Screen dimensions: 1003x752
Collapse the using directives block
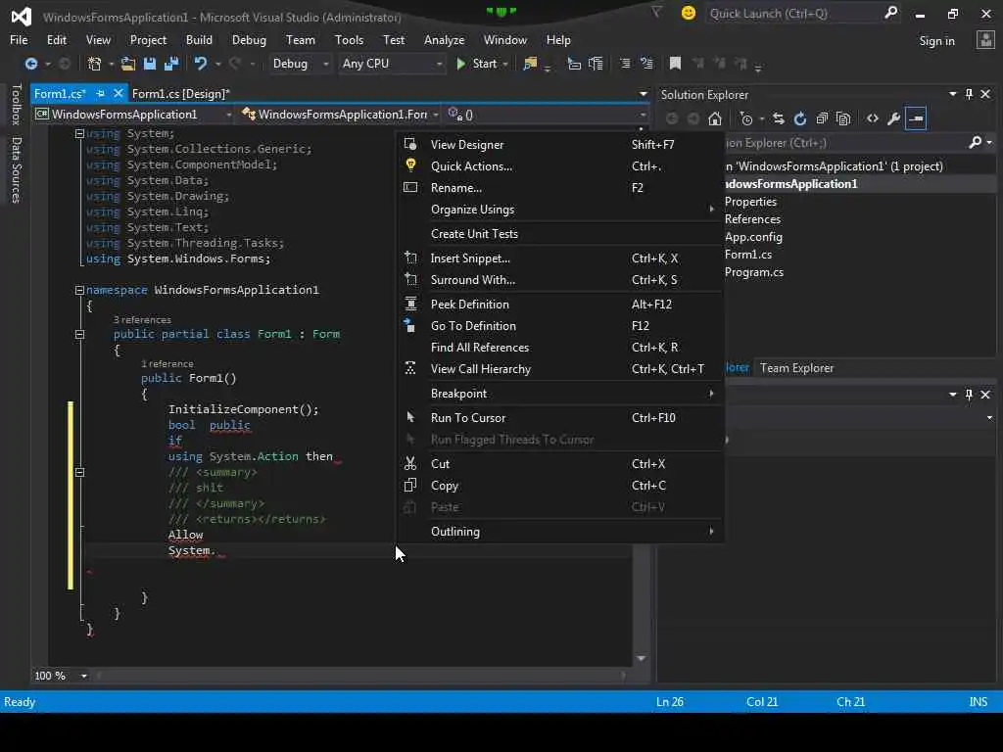tap(80, 133)
